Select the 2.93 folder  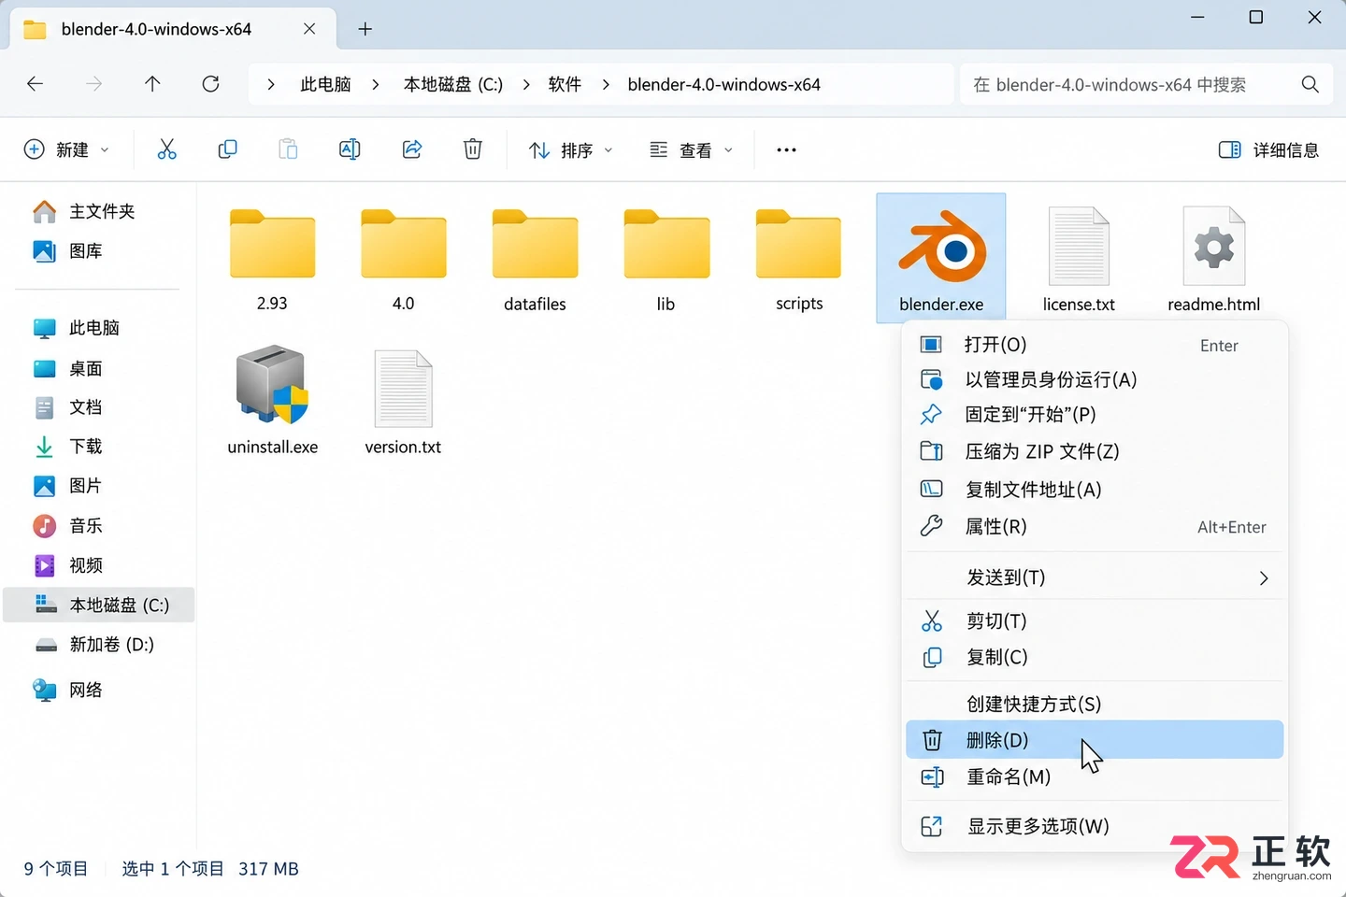(x=272, y=258)
